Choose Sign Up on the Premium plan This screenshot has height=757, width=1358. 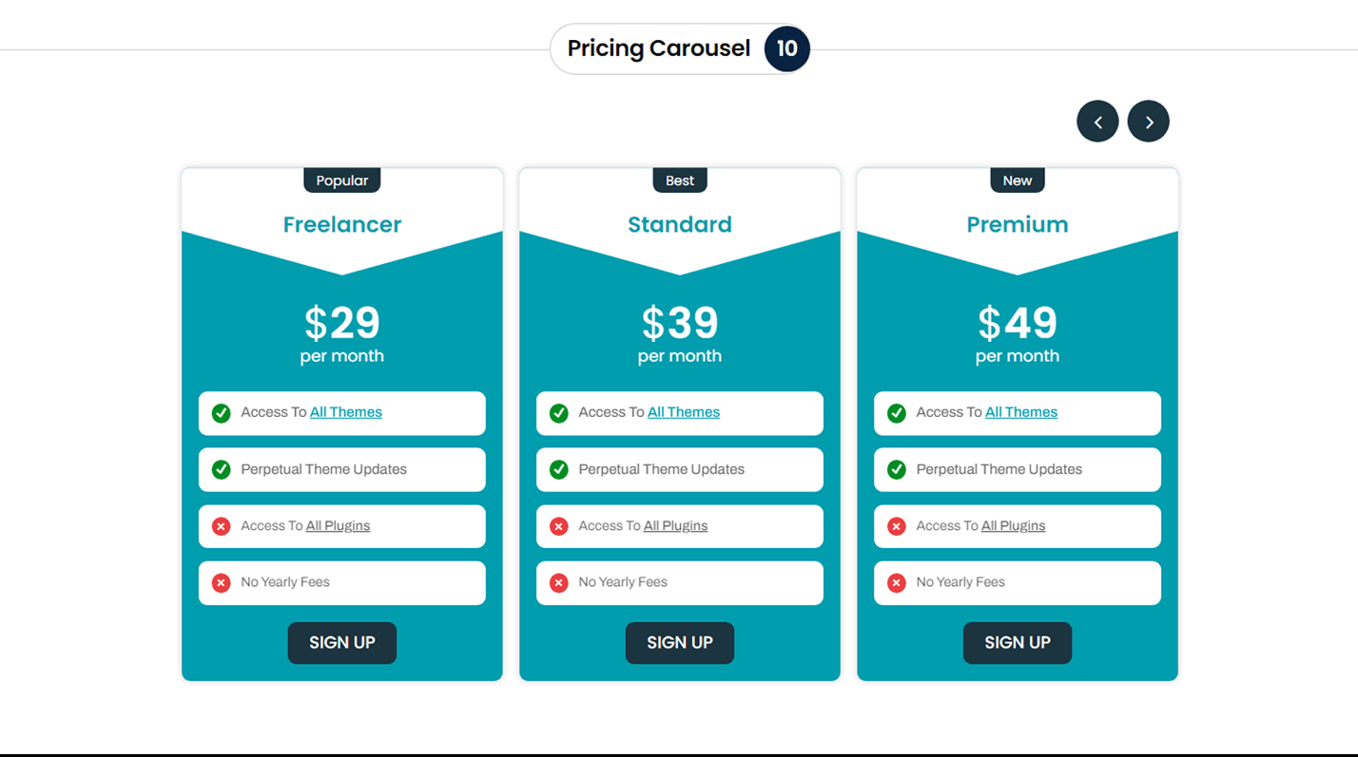coord(1017,643)
